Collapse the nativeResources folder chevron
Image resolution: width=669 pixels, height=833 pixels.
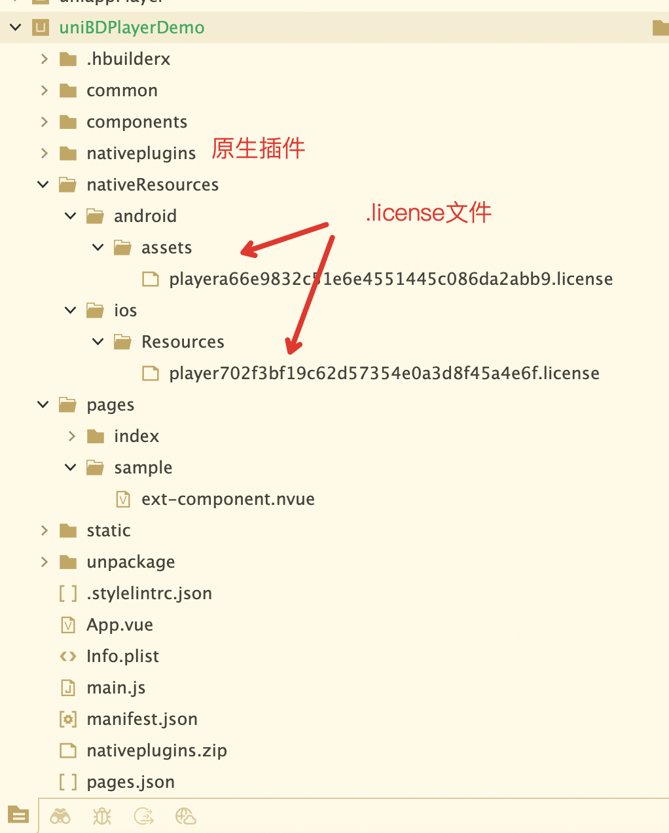43,185
